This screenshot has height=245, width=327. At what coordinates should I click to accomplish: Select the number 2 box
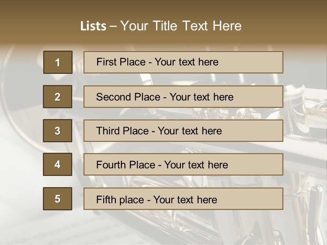(x=58, y=97)
